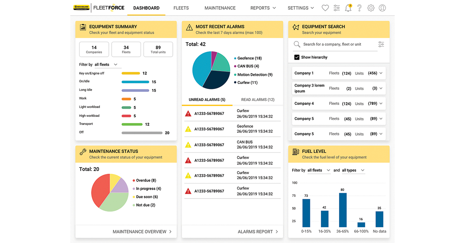Switch to the DASHBOARD tab
465x243 pixels.
click(146, 8)
